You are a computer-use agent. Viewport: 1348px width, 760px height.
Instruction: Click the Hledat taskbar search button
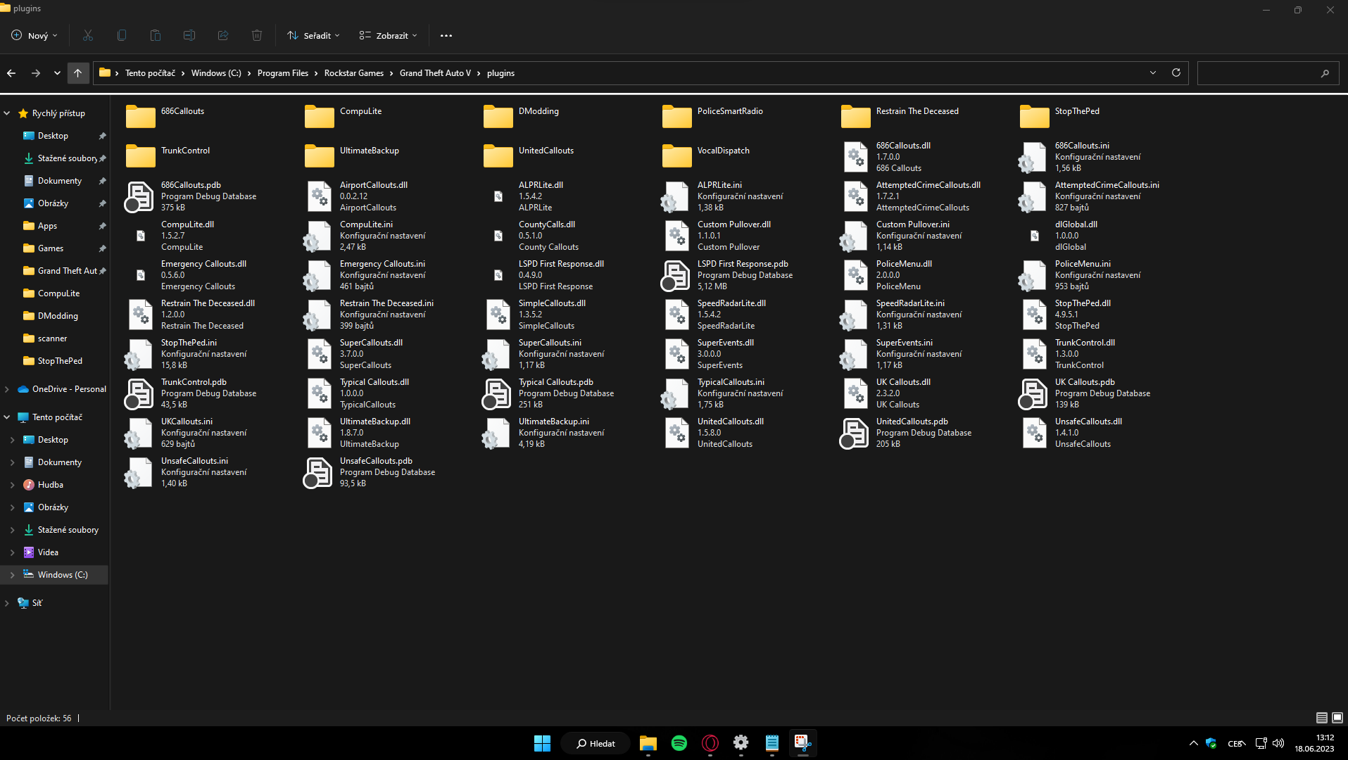coord(596,743)
